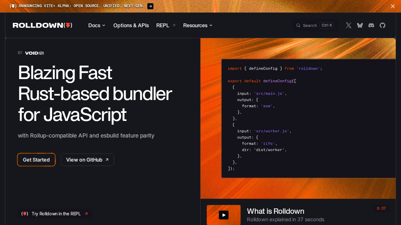Play the What is Rolldown video
The width and height of the screenshot is (401, 225).
tap(224, 215)
